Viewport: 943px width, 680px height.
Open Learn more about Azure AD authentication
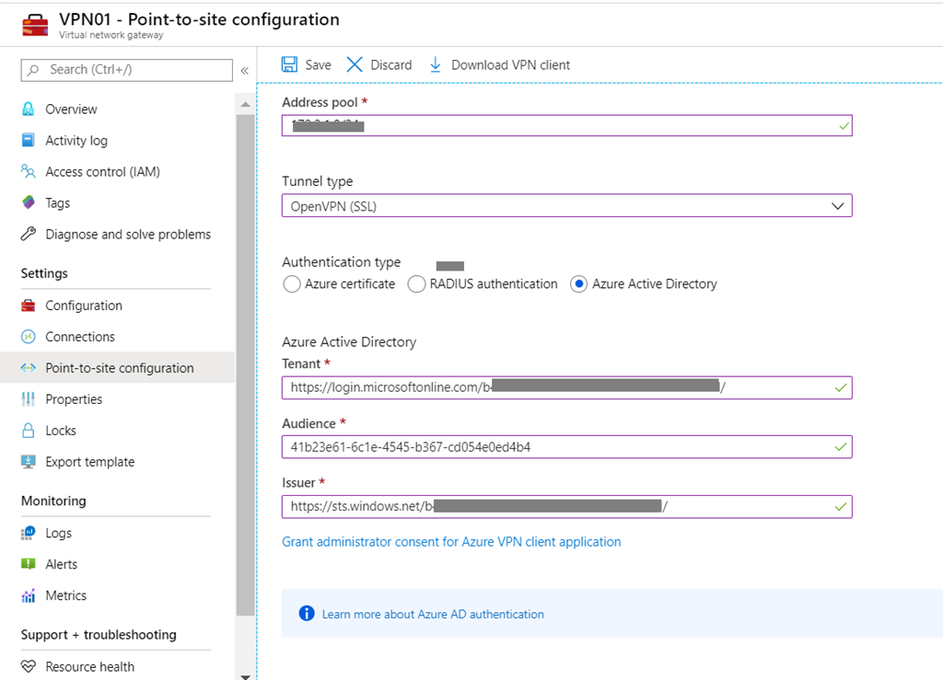tap(433, 614)
